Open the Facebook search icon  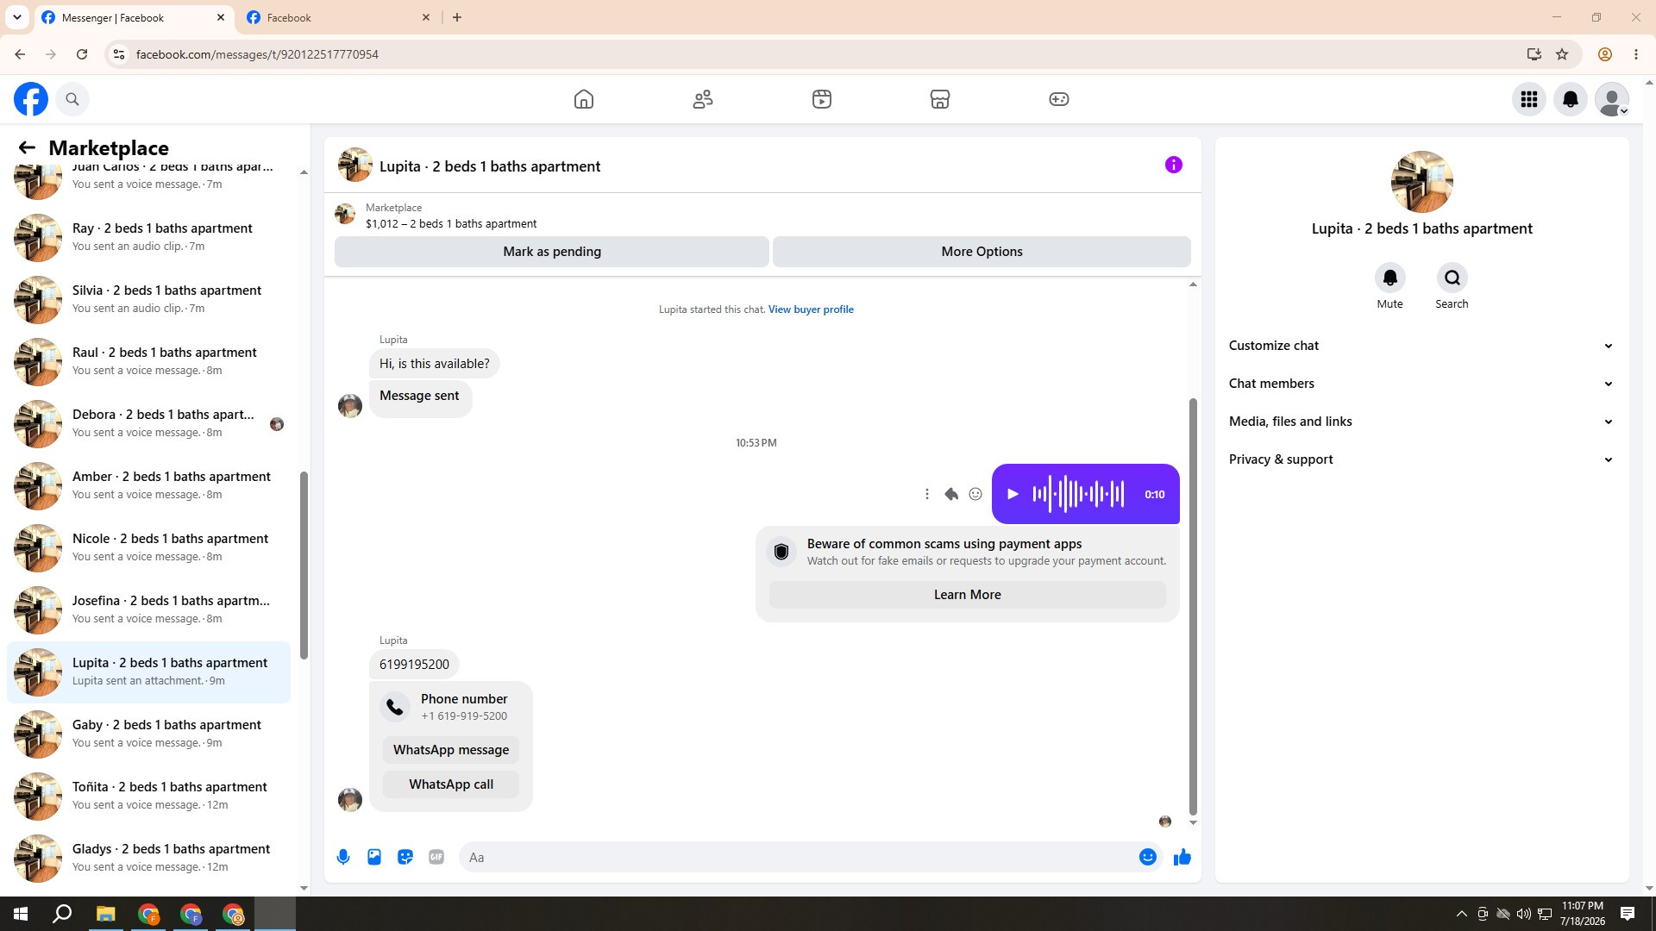72,99
